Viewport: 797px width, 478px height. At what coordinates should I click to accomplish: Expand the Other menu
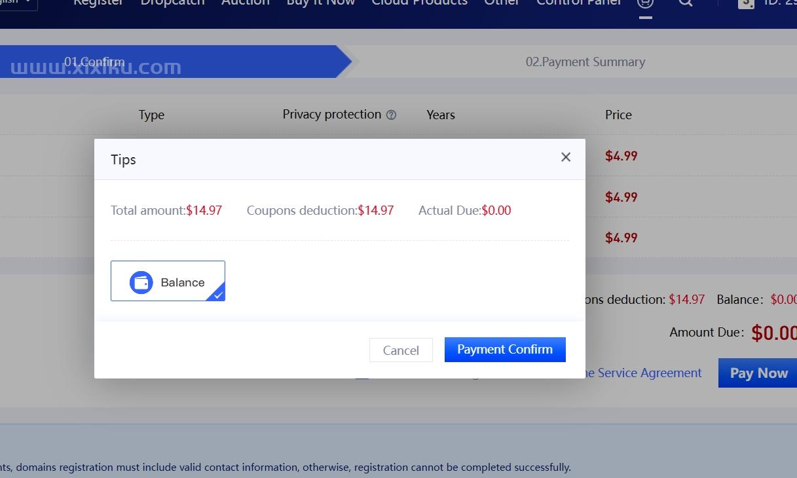pos(502,3)
